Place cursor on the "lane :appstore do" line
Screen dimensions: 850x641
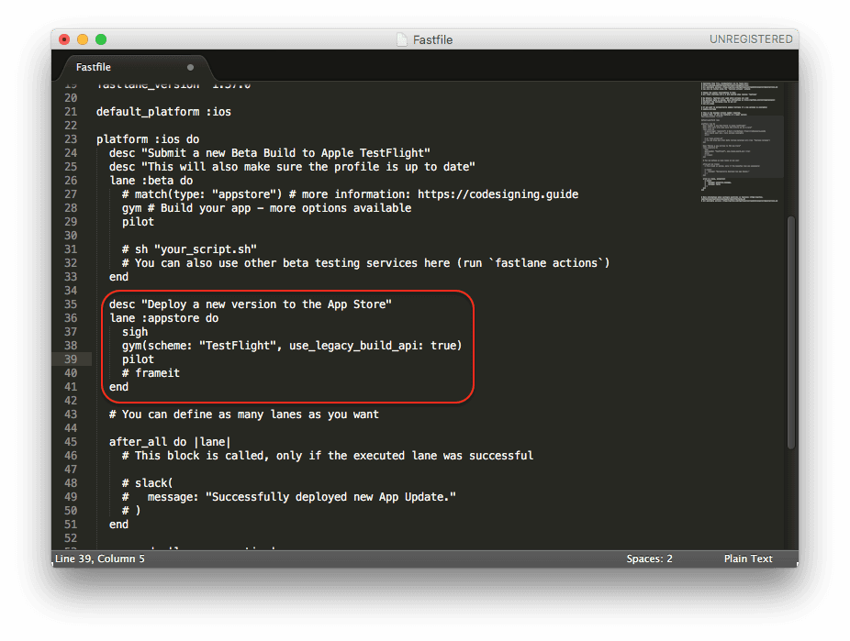[163, 318]
